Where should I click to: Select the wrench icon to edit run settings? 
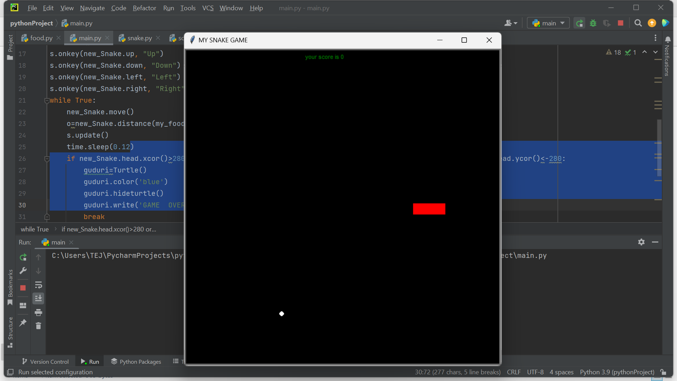pos(23,271)
